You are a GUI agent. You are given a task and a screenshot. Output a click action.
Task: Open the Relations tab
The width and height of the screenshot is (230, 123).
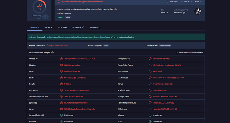pyautogui.click(x=62, y=27)
